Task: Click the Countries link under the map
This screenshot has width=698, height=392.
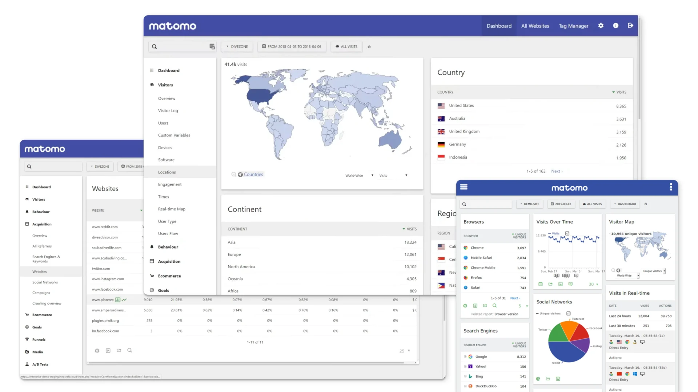Action: click(253, 175)
